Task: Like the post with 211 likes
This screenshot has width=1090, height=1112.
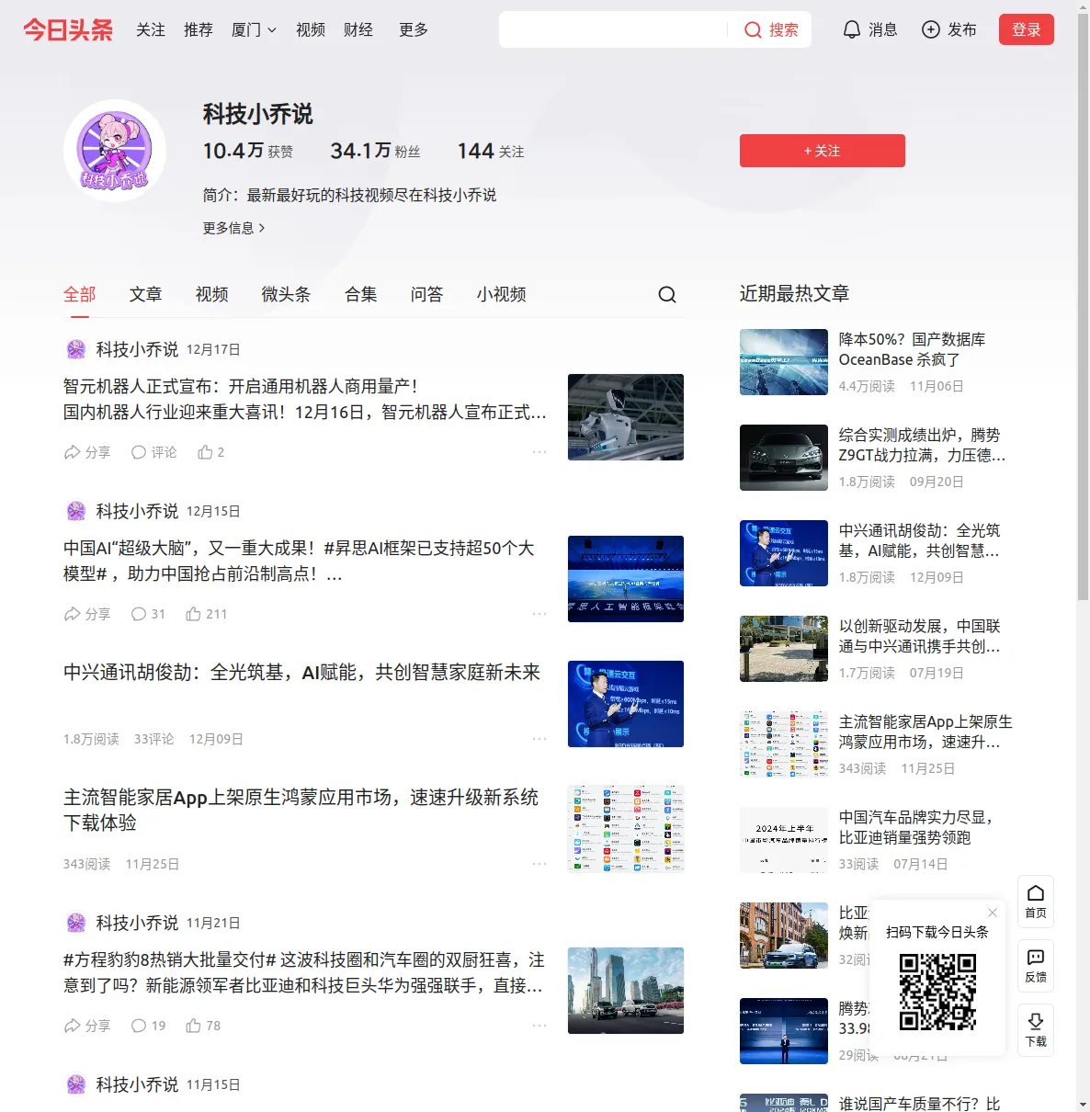Action: (207, 614)
